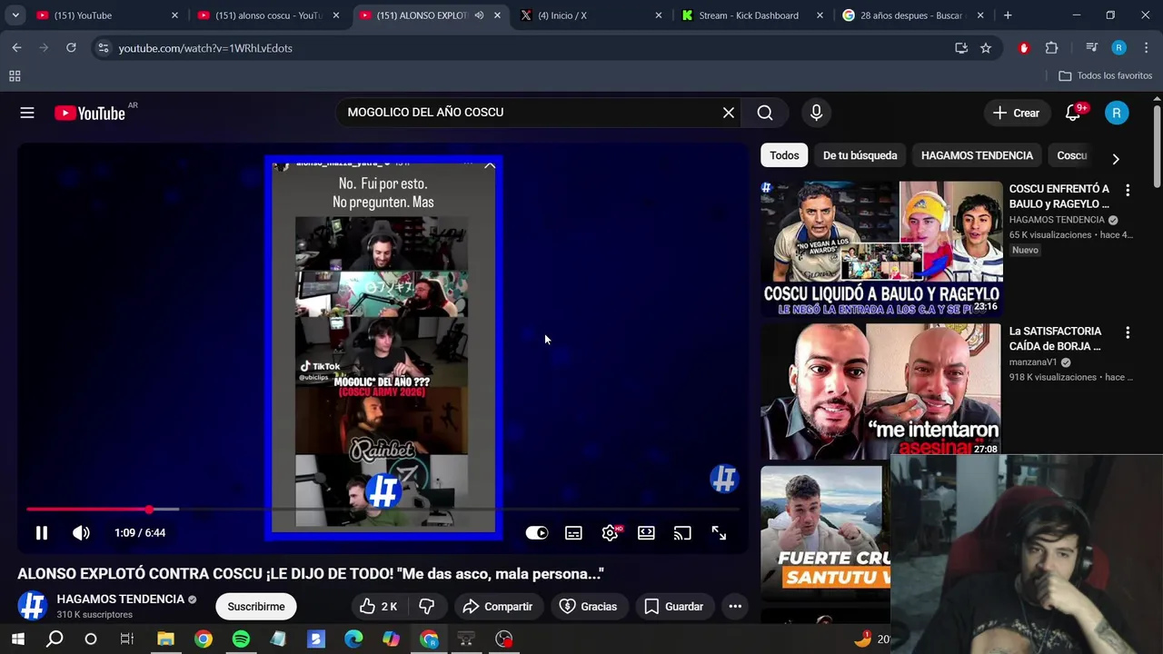Cast video to a TV
Viewport: 1163px width, 654px height.
pos(682,533)
